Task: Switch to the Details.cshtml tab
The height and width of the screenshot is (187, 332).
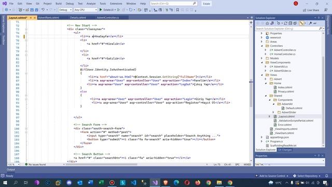Action: 78,18
